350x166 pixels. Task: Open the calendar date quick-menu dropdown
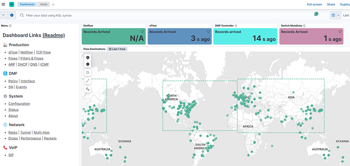[x=335, y=15]
